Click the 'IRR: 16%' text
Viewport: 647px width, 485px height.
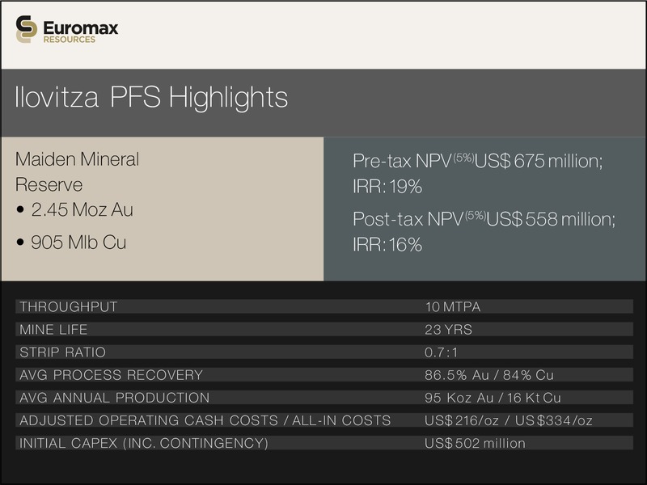click(387, 245)
